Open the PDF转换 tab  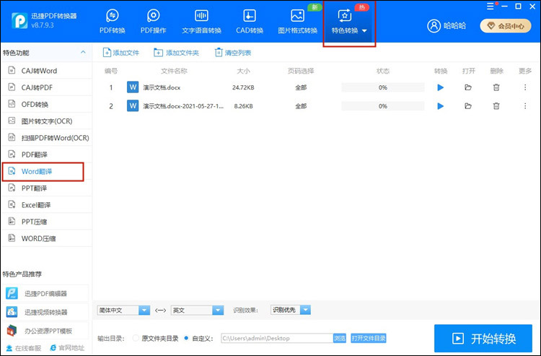click(x=112, y=22)
